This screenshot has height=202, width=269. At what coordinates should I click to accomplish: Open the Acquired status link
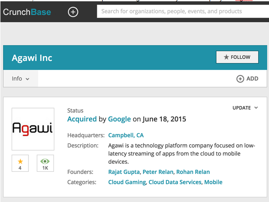tap(82, 119)
